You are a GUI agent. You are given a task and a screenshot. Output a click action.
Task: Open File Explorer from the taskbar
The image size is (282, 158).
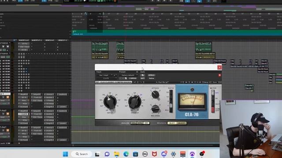(116, 154)
